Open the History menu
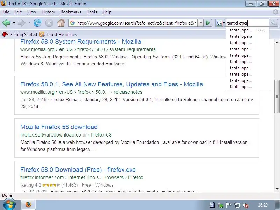Image resolution: width=280 pixels, height=210 pixels. 48,12
